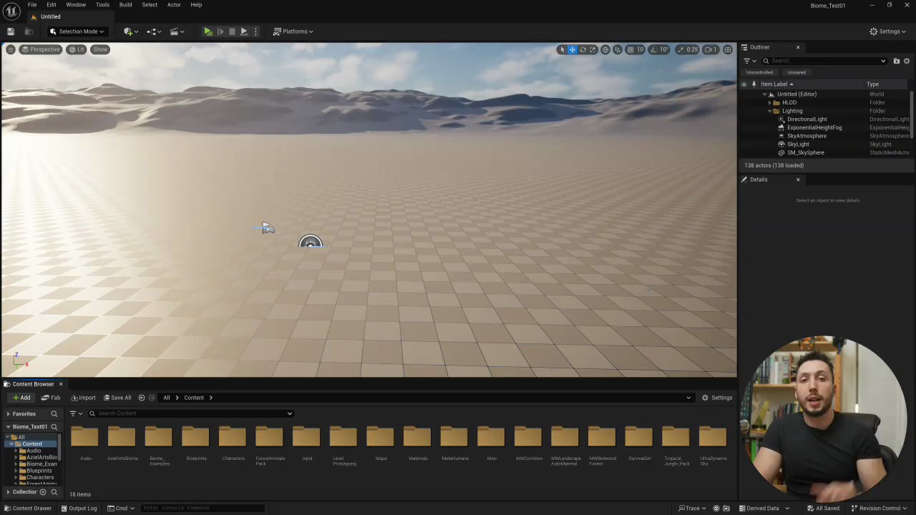Open the Content Browser Settings
The image size is (916, 515).
717,398
